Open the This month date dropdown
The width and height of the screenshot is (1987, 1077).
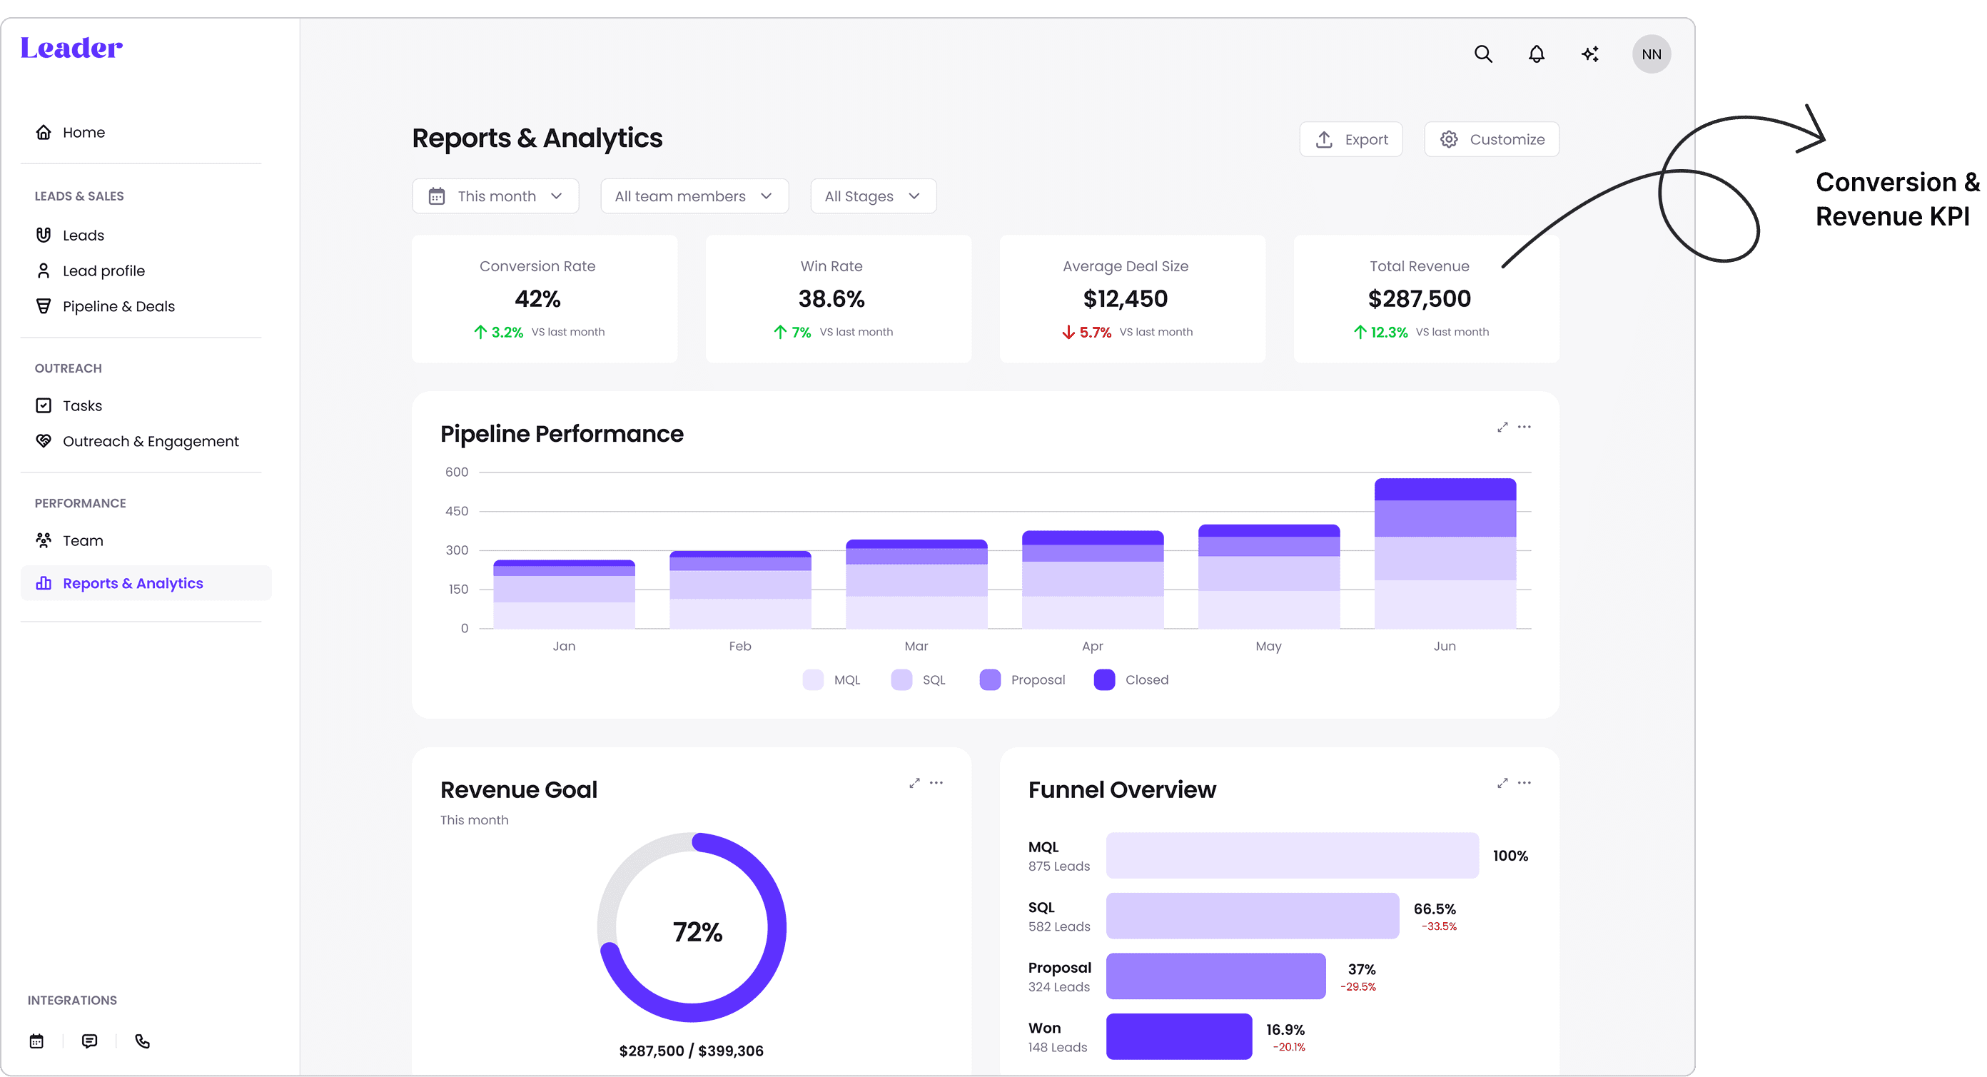coord(495,196)
